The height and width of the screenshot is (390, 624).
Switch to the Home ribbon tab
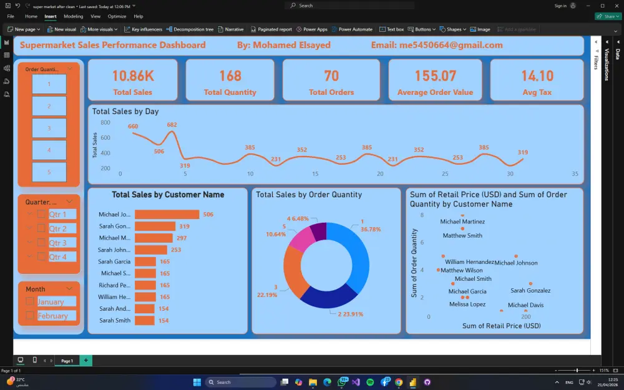point(31,16)
